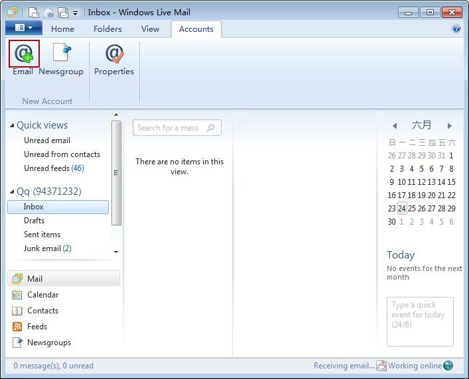Open Contacts from the shortcuts pane

35,311
